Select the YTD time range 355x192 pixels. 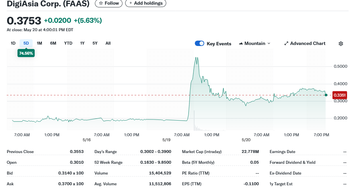coord(68,43)
